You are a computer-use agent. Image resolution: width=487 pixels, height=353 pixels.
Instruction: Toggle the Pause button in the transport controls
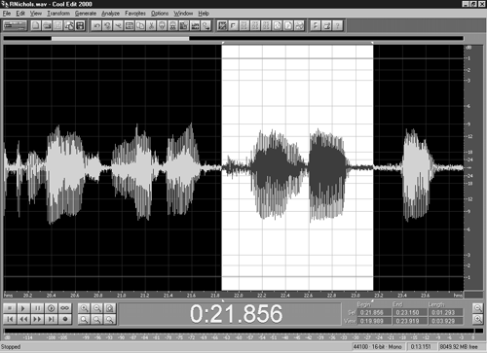point(37,308)
